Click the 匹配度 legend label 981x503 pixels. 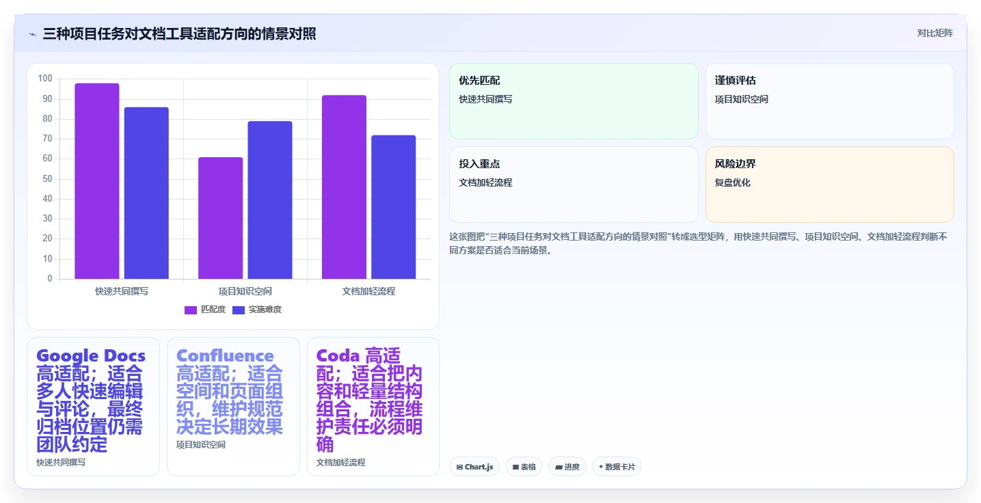pos(213,310)
